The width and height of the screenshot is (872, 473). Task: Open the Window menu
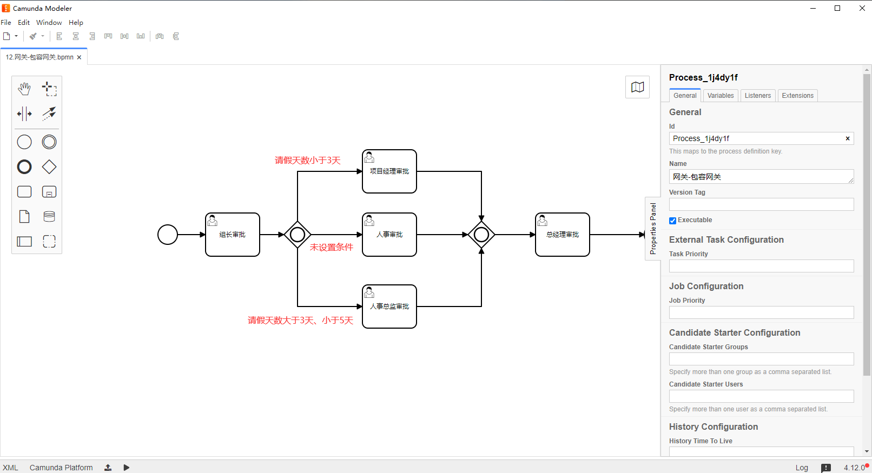(x=49, y=23)
